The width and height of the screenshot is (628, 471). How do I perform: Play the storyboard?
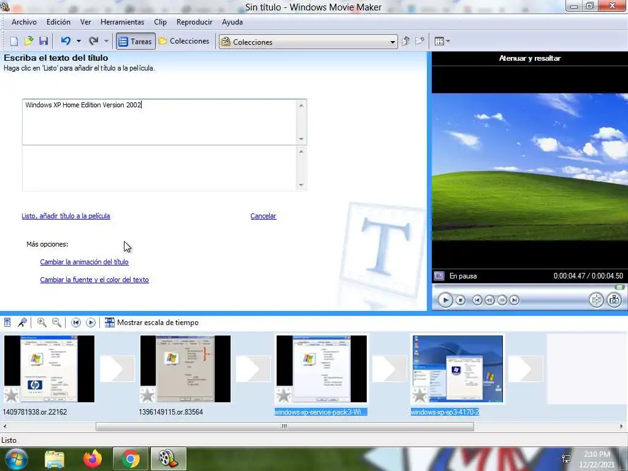(x=91, y=323)
